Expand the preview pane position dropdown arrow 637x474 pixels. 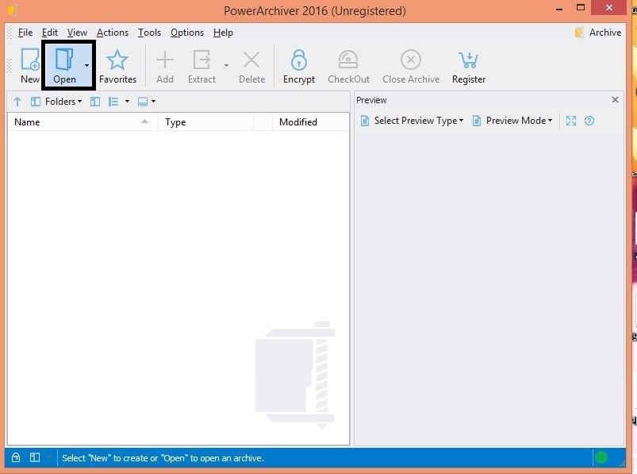[154, 101]
